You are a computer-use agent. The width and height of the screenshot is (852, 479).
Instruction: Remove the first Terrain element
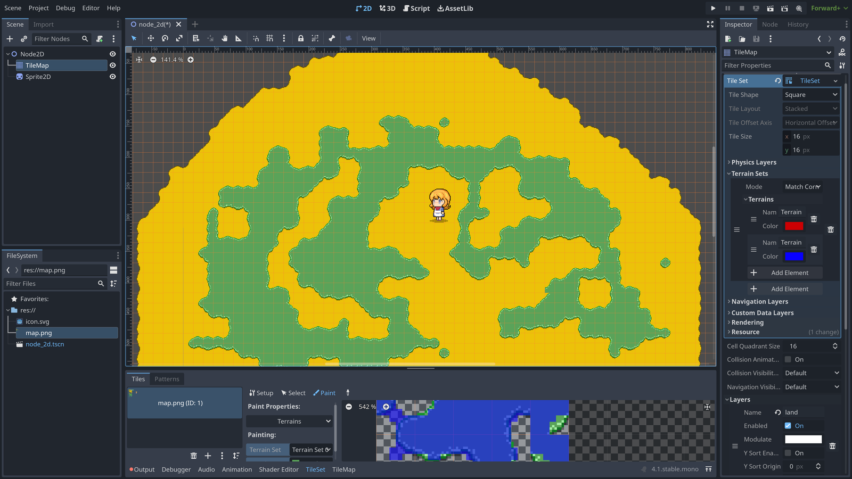814,219
